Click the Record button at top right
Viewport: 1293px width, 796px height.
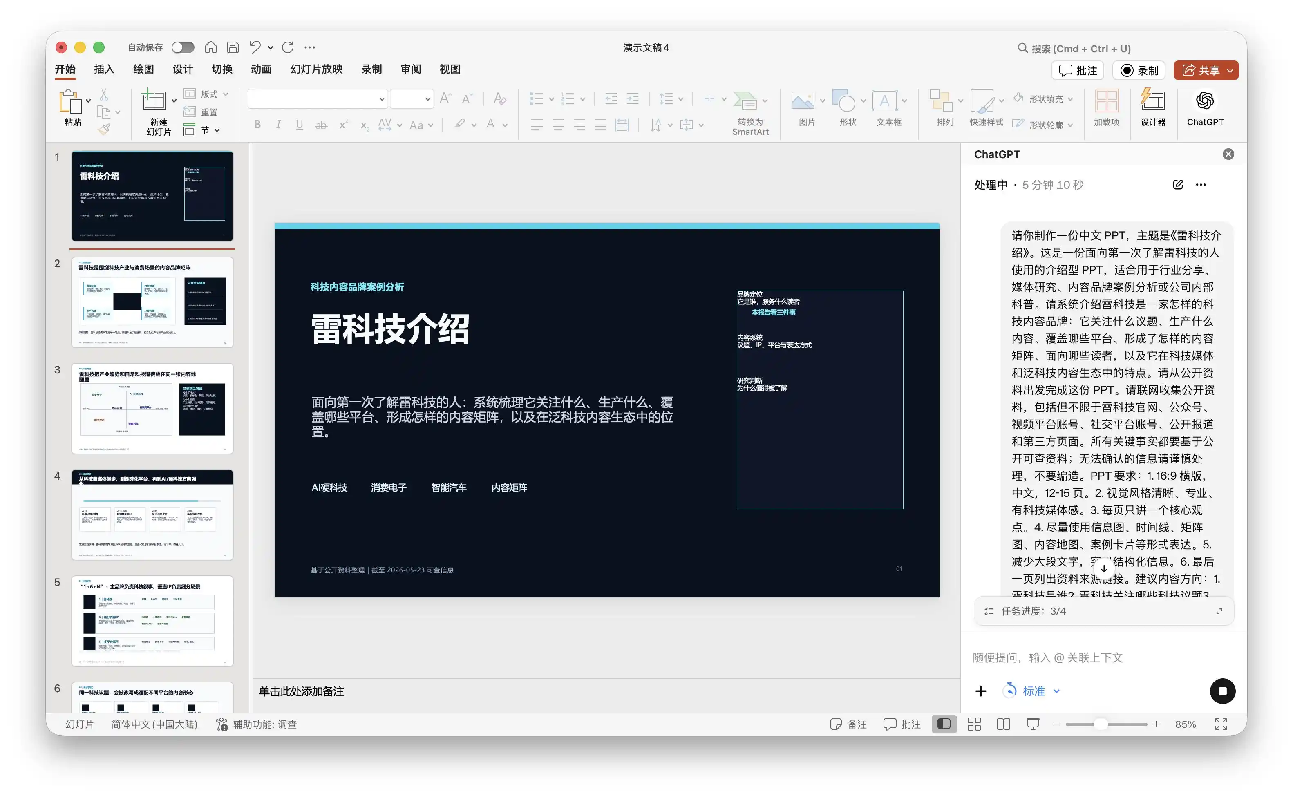click(1139, 71)
